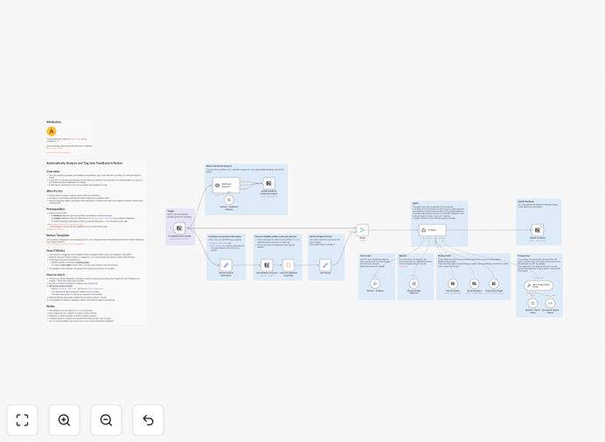The image size is (605, 442).
Task: Select the Set Product Information pencil node
Action: (226, 265)
